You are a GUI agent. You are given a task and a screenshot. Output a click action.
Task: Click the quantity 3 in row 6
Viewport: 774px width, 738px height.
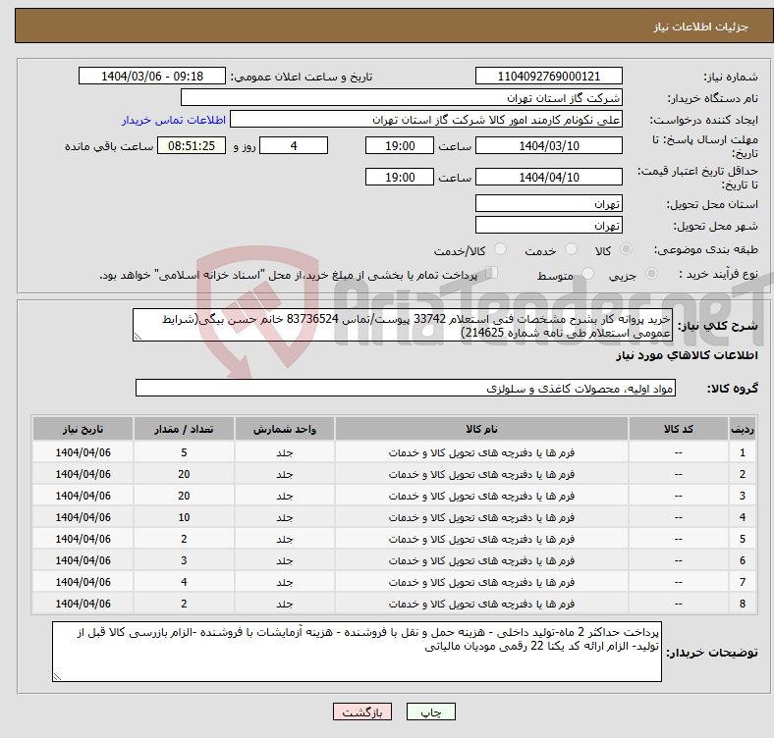(x=184, y=561)
